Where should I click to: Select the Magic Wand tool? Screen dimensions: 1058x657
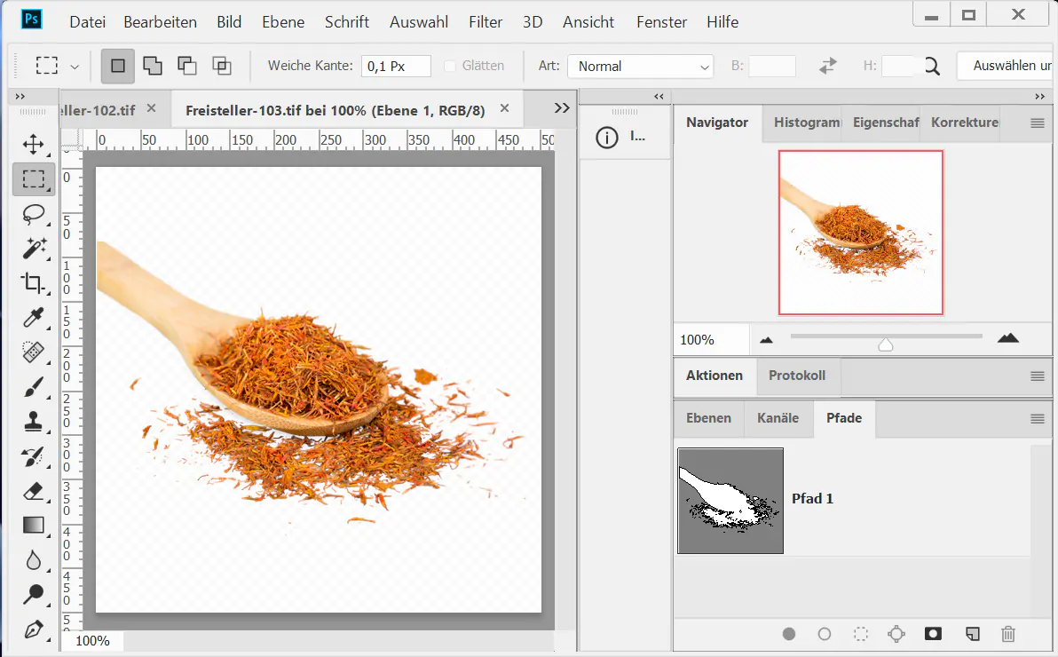[x=34, y=249]
